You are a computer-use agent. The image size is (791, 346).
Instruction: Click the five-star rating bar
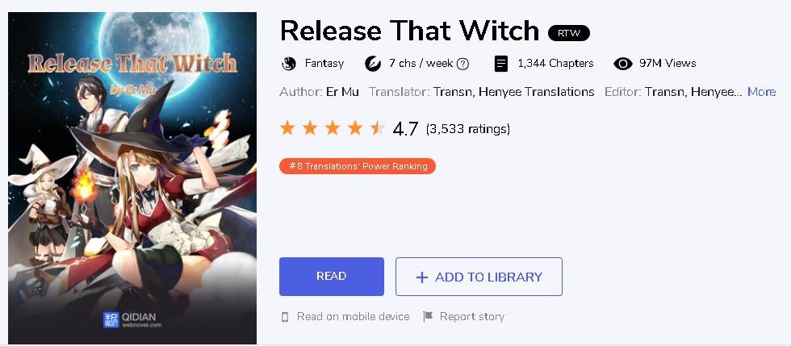(x=333, y=128)
